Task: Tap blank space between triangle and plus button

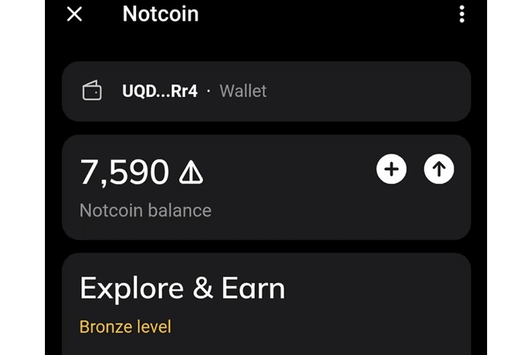Action: point(290,173)
